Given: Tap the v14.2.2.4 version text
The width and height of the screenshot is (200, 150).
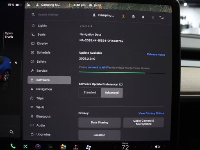Looking at the screenshot, I should click(86, 26).
